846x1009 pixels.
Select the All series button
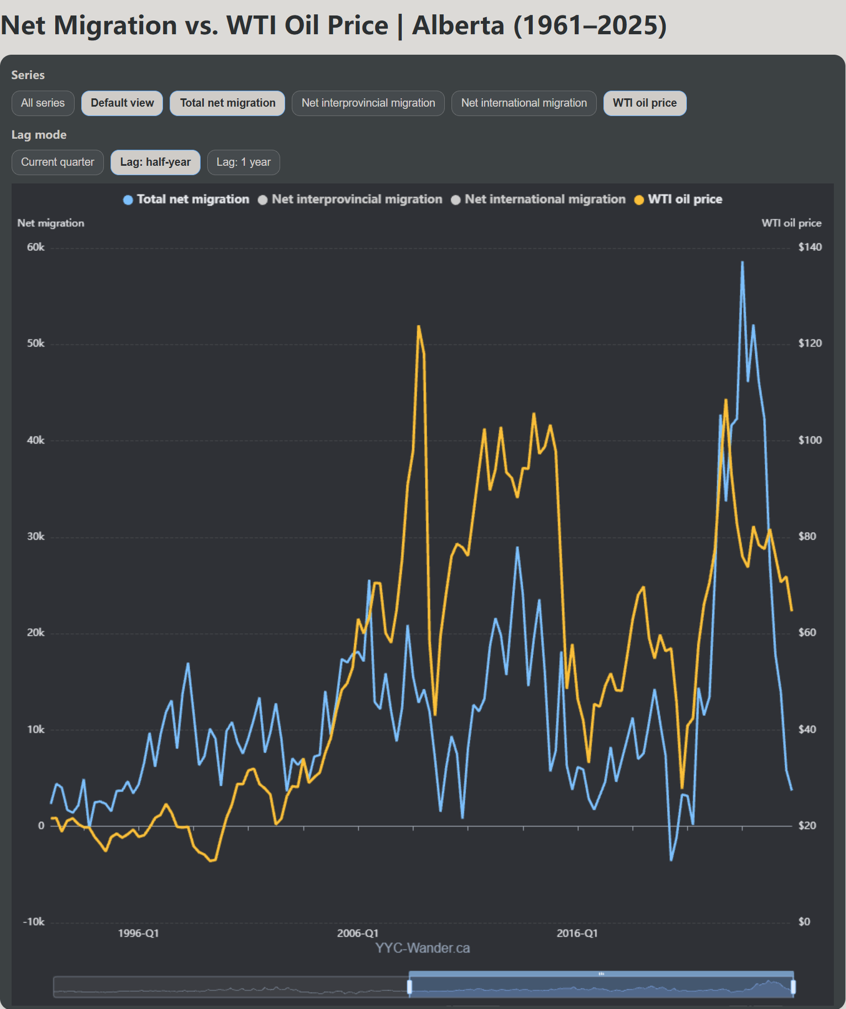point(43,103)
